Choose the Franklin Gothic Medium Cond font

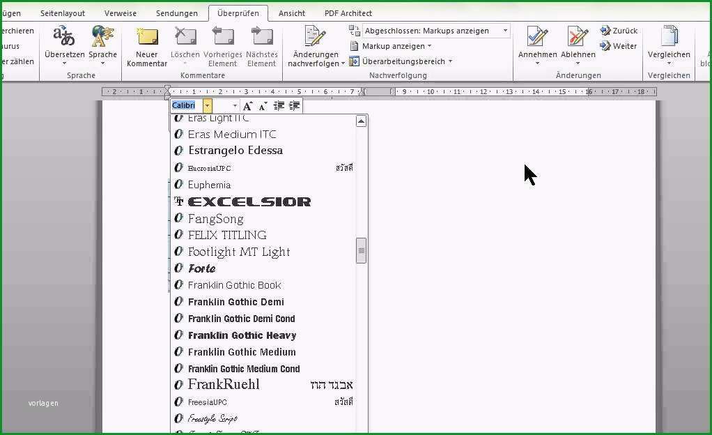tap(263, 369)
